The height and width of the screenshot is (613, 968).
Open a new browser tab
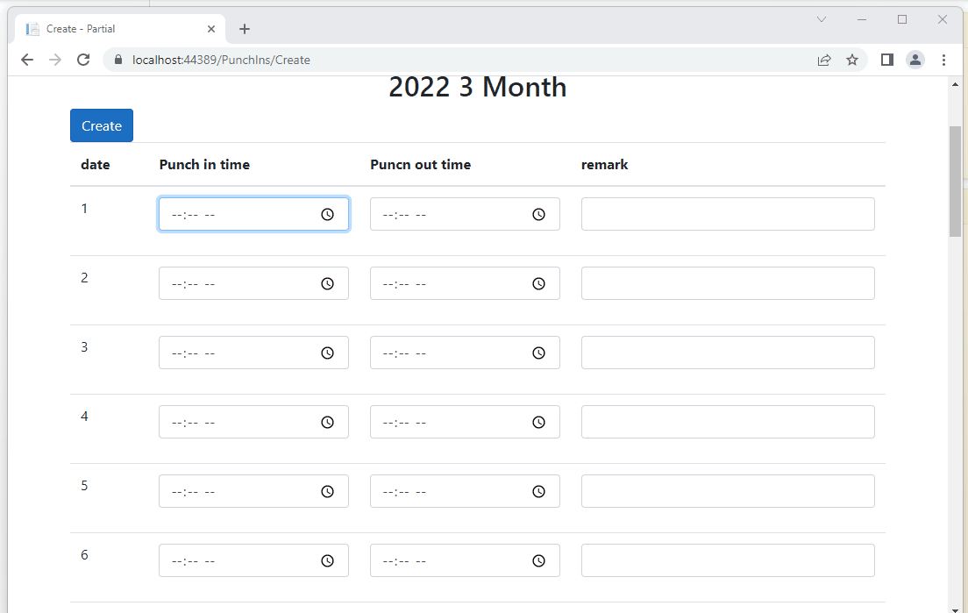click(245, 29)
